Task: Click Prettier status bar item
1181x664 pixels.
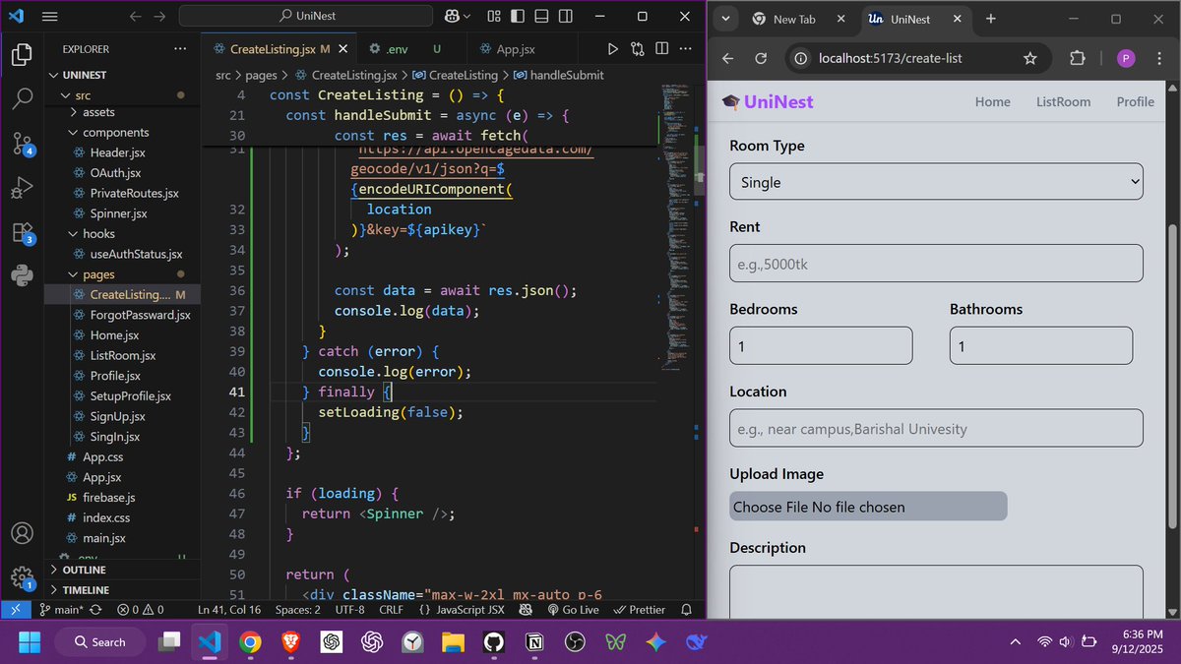Action: point(640,610)
